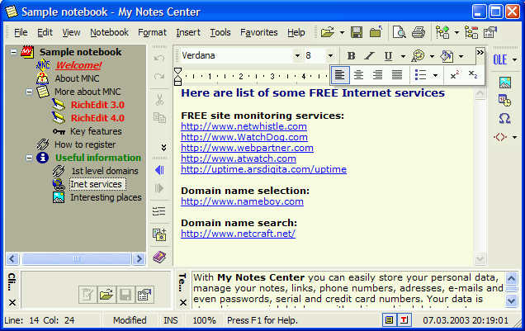
Task: Click the bulleted list icon
Action: (x=420, y=74)
